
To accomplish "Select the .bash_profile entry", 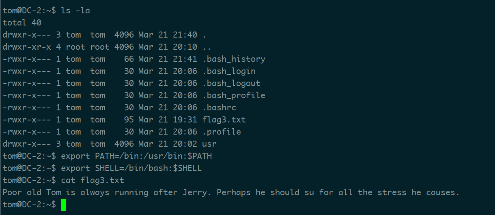I will pyautogui.click(x=234, y=95).
